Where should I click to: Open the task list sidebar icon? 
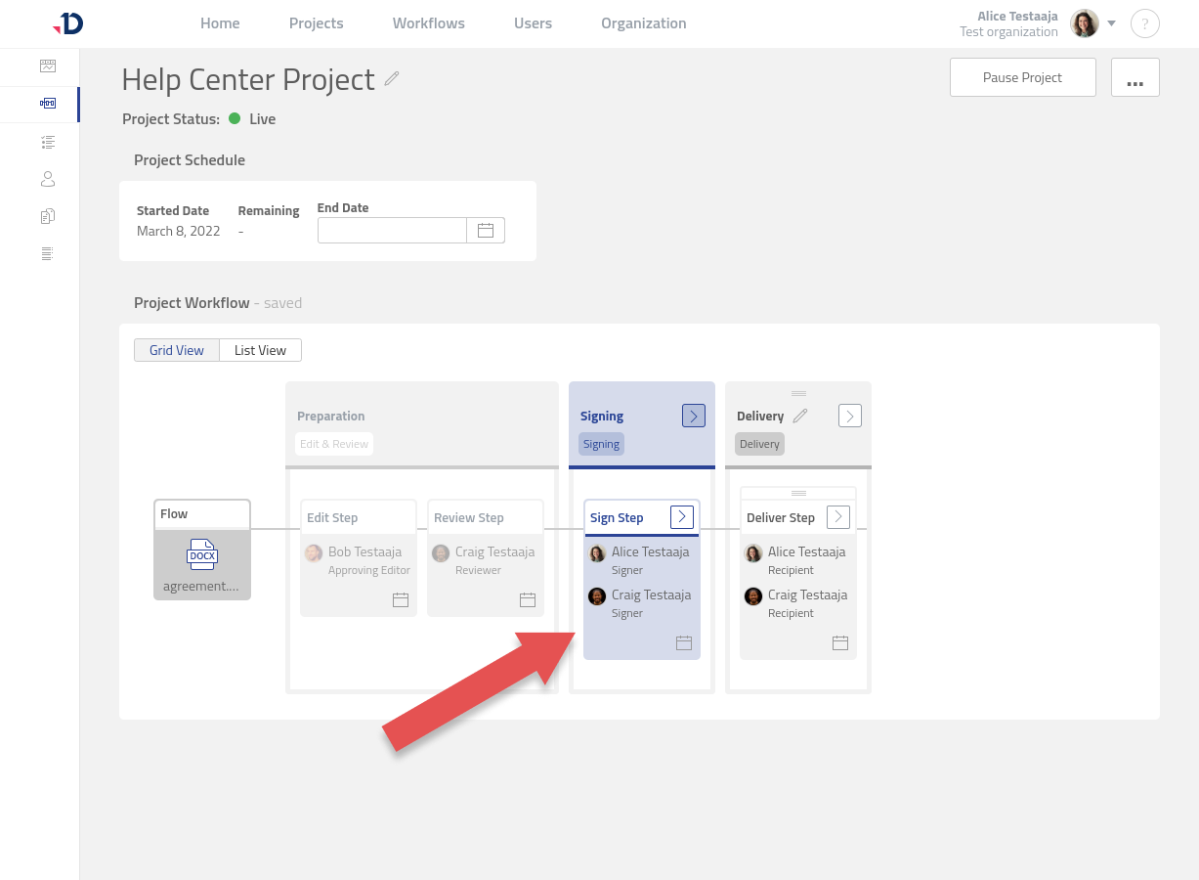click(x=47, y=142)
